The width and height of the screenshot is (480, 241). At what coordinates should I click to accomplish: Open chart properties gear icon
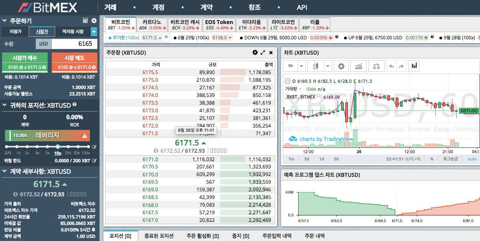coord(341,66)
